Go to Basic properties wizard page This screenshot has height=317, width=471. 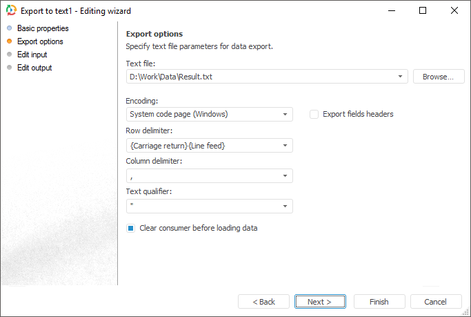tap(43, 28)
